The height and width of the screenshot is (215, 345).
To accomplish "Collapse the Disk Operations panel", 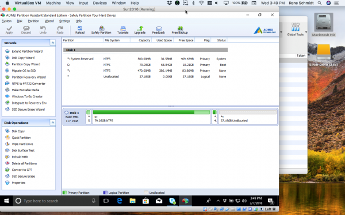I will pyautogui.click(x=52, y=123).
